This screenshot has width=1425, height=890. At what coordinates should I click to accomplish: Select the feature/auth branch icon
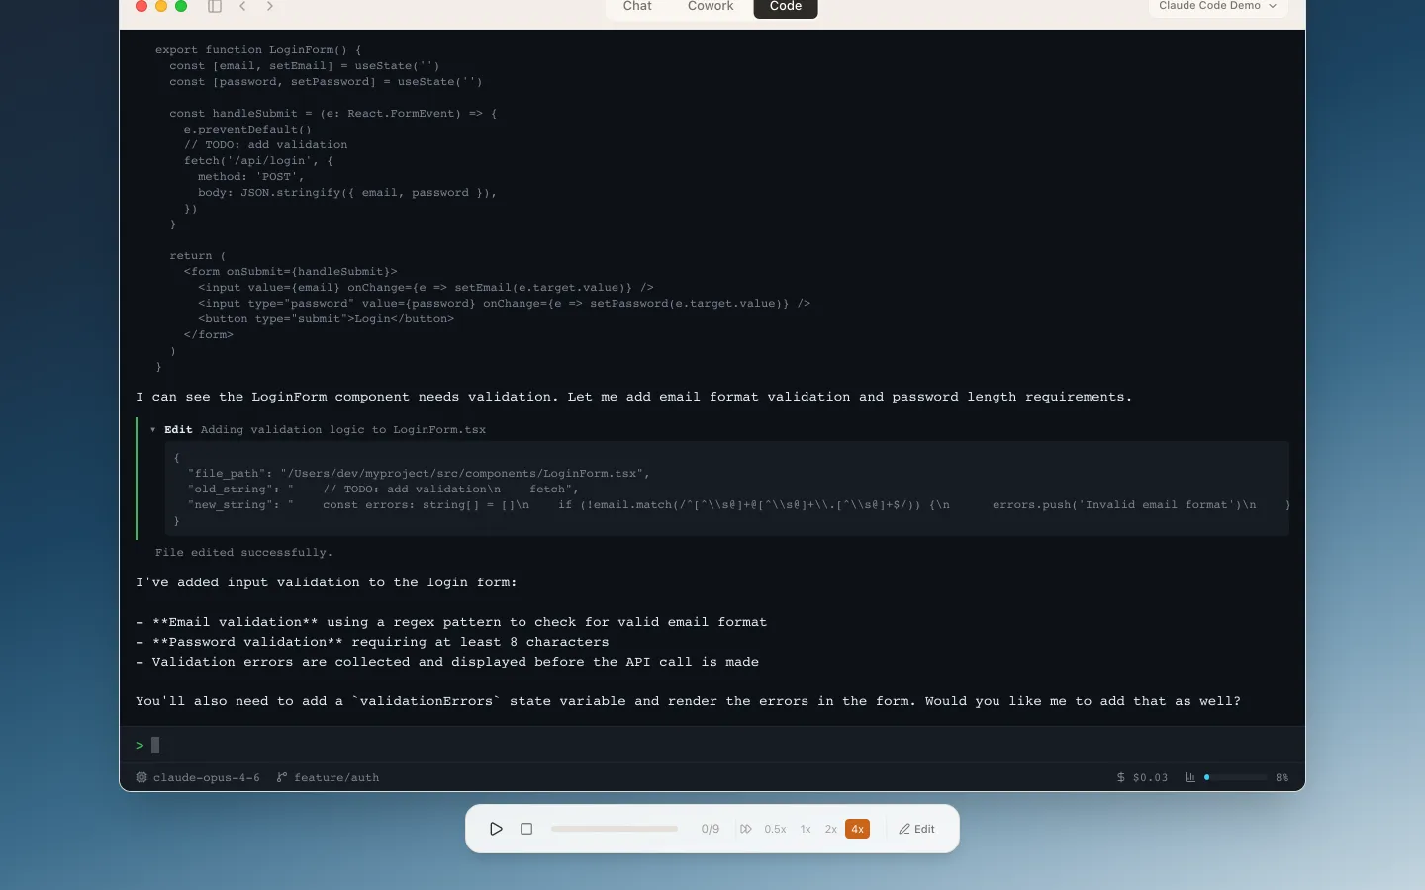click(282, 777)
